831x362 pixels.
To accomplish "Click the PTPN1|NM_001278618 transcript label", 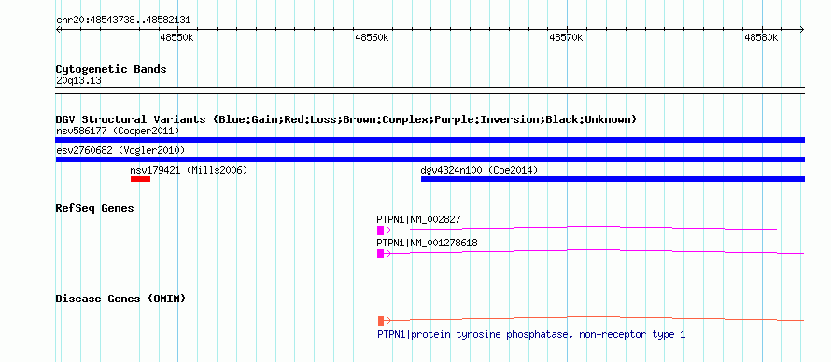I will pos(427,243).
